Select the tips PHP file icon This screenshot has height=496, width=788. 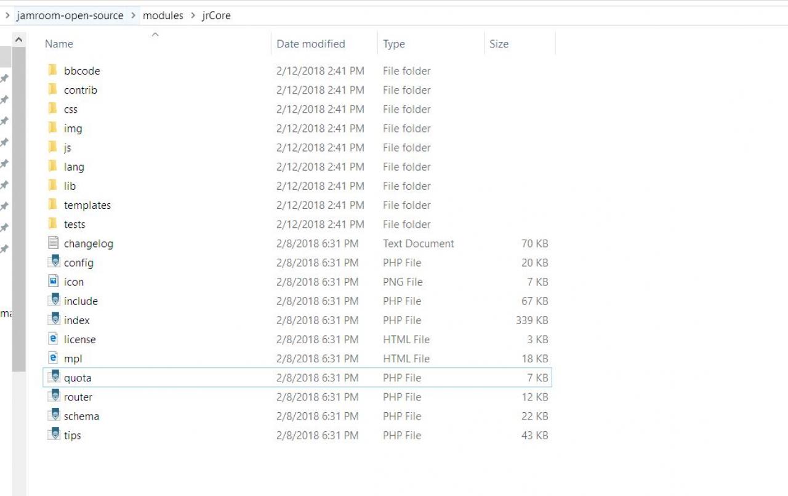(54, 435)
